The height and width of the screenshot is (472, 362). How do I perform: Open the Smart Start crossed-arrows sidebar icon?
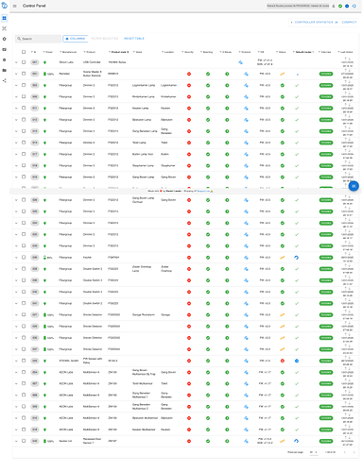pos(4,28)
